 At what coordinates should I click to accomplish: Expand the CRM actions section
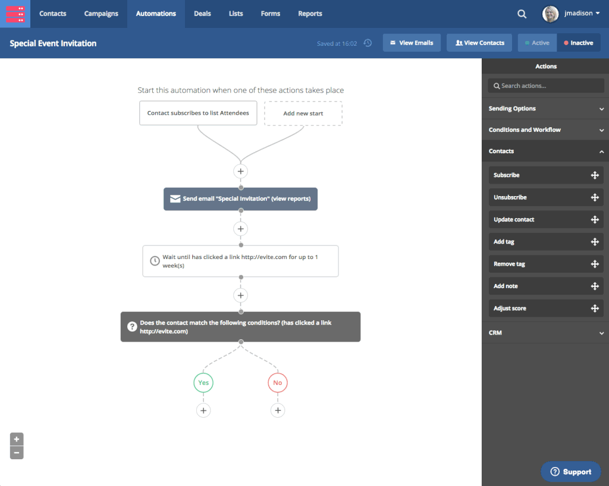(x=545, y=333)
